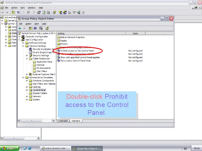
Task: Open File menu in Active Directory window
Action: tap(7, 8)
